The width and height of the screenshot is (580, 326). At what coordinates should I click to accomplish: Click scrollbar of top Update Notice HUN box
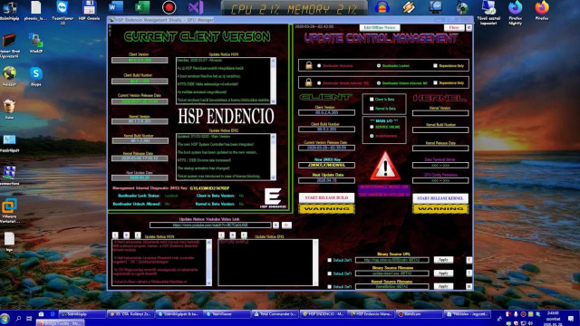pos(274,81)
